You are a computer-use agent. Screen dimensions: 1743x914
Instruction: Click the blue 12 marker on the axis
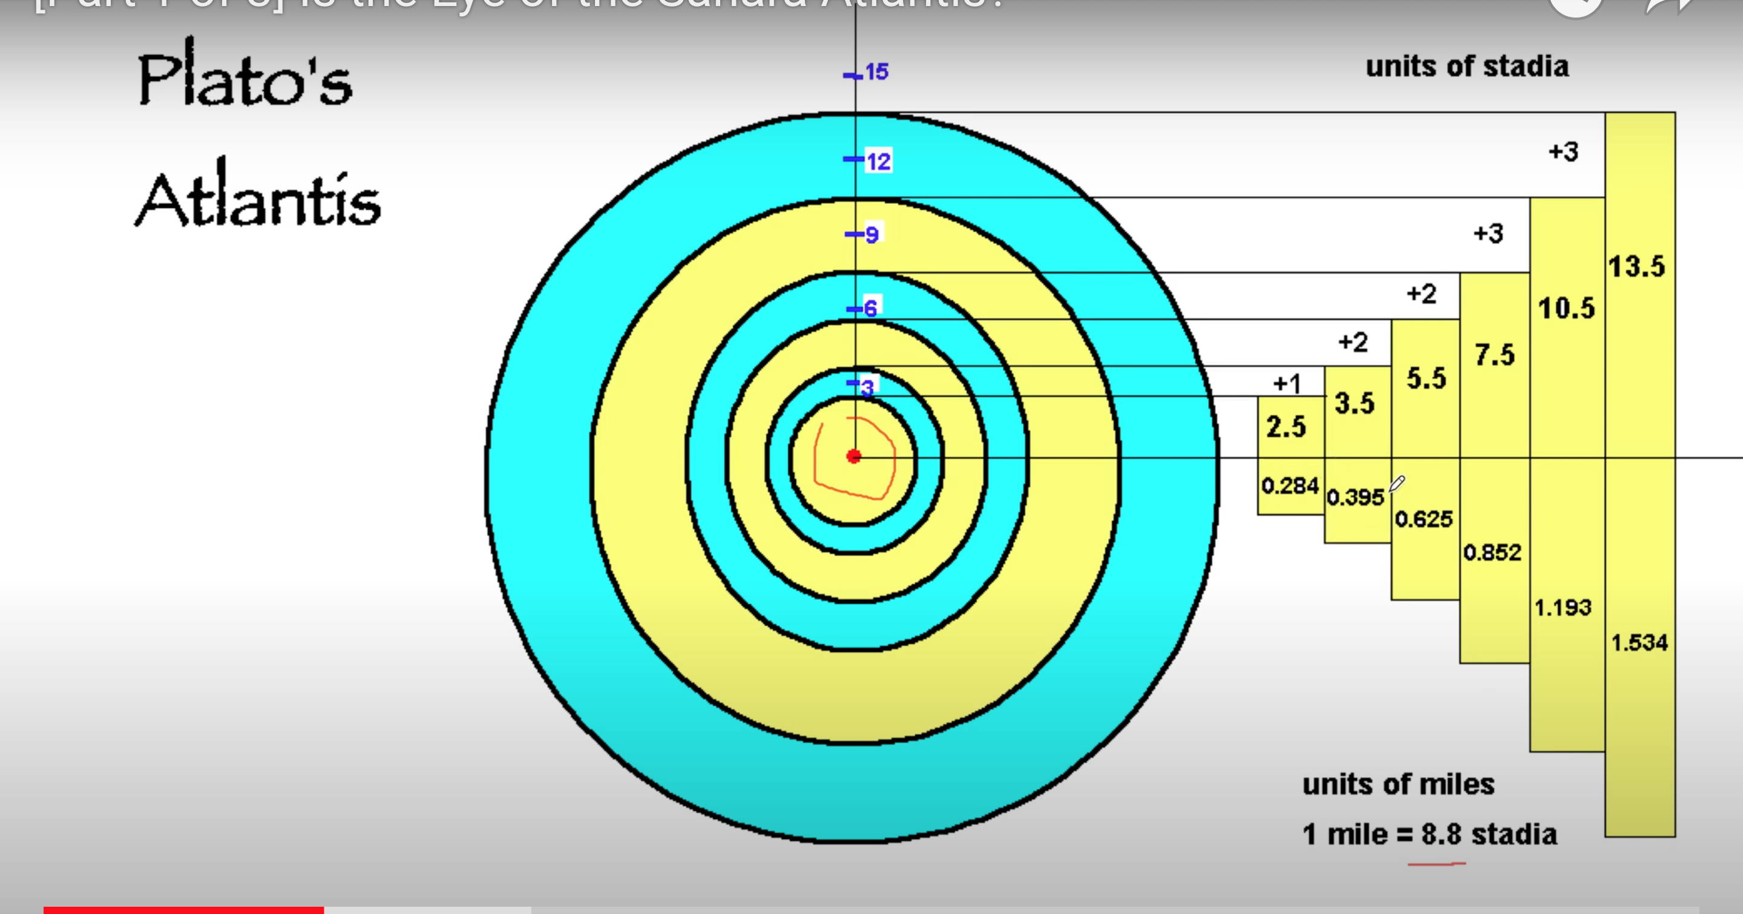878,162
